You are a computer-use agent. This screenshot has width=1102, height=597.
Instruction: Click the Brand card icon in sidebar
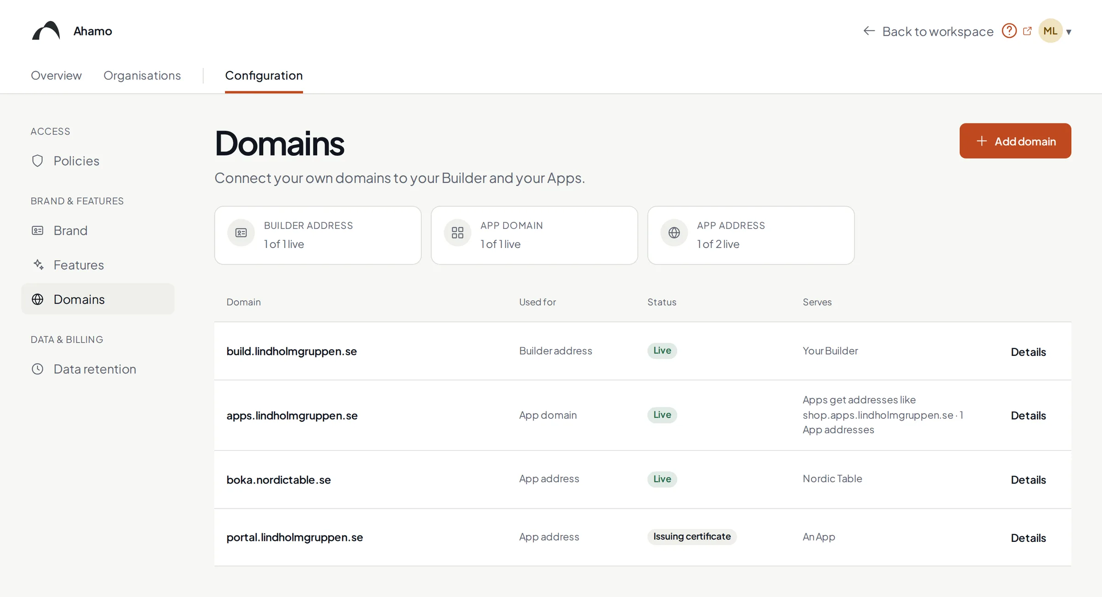tap(38, 231)
